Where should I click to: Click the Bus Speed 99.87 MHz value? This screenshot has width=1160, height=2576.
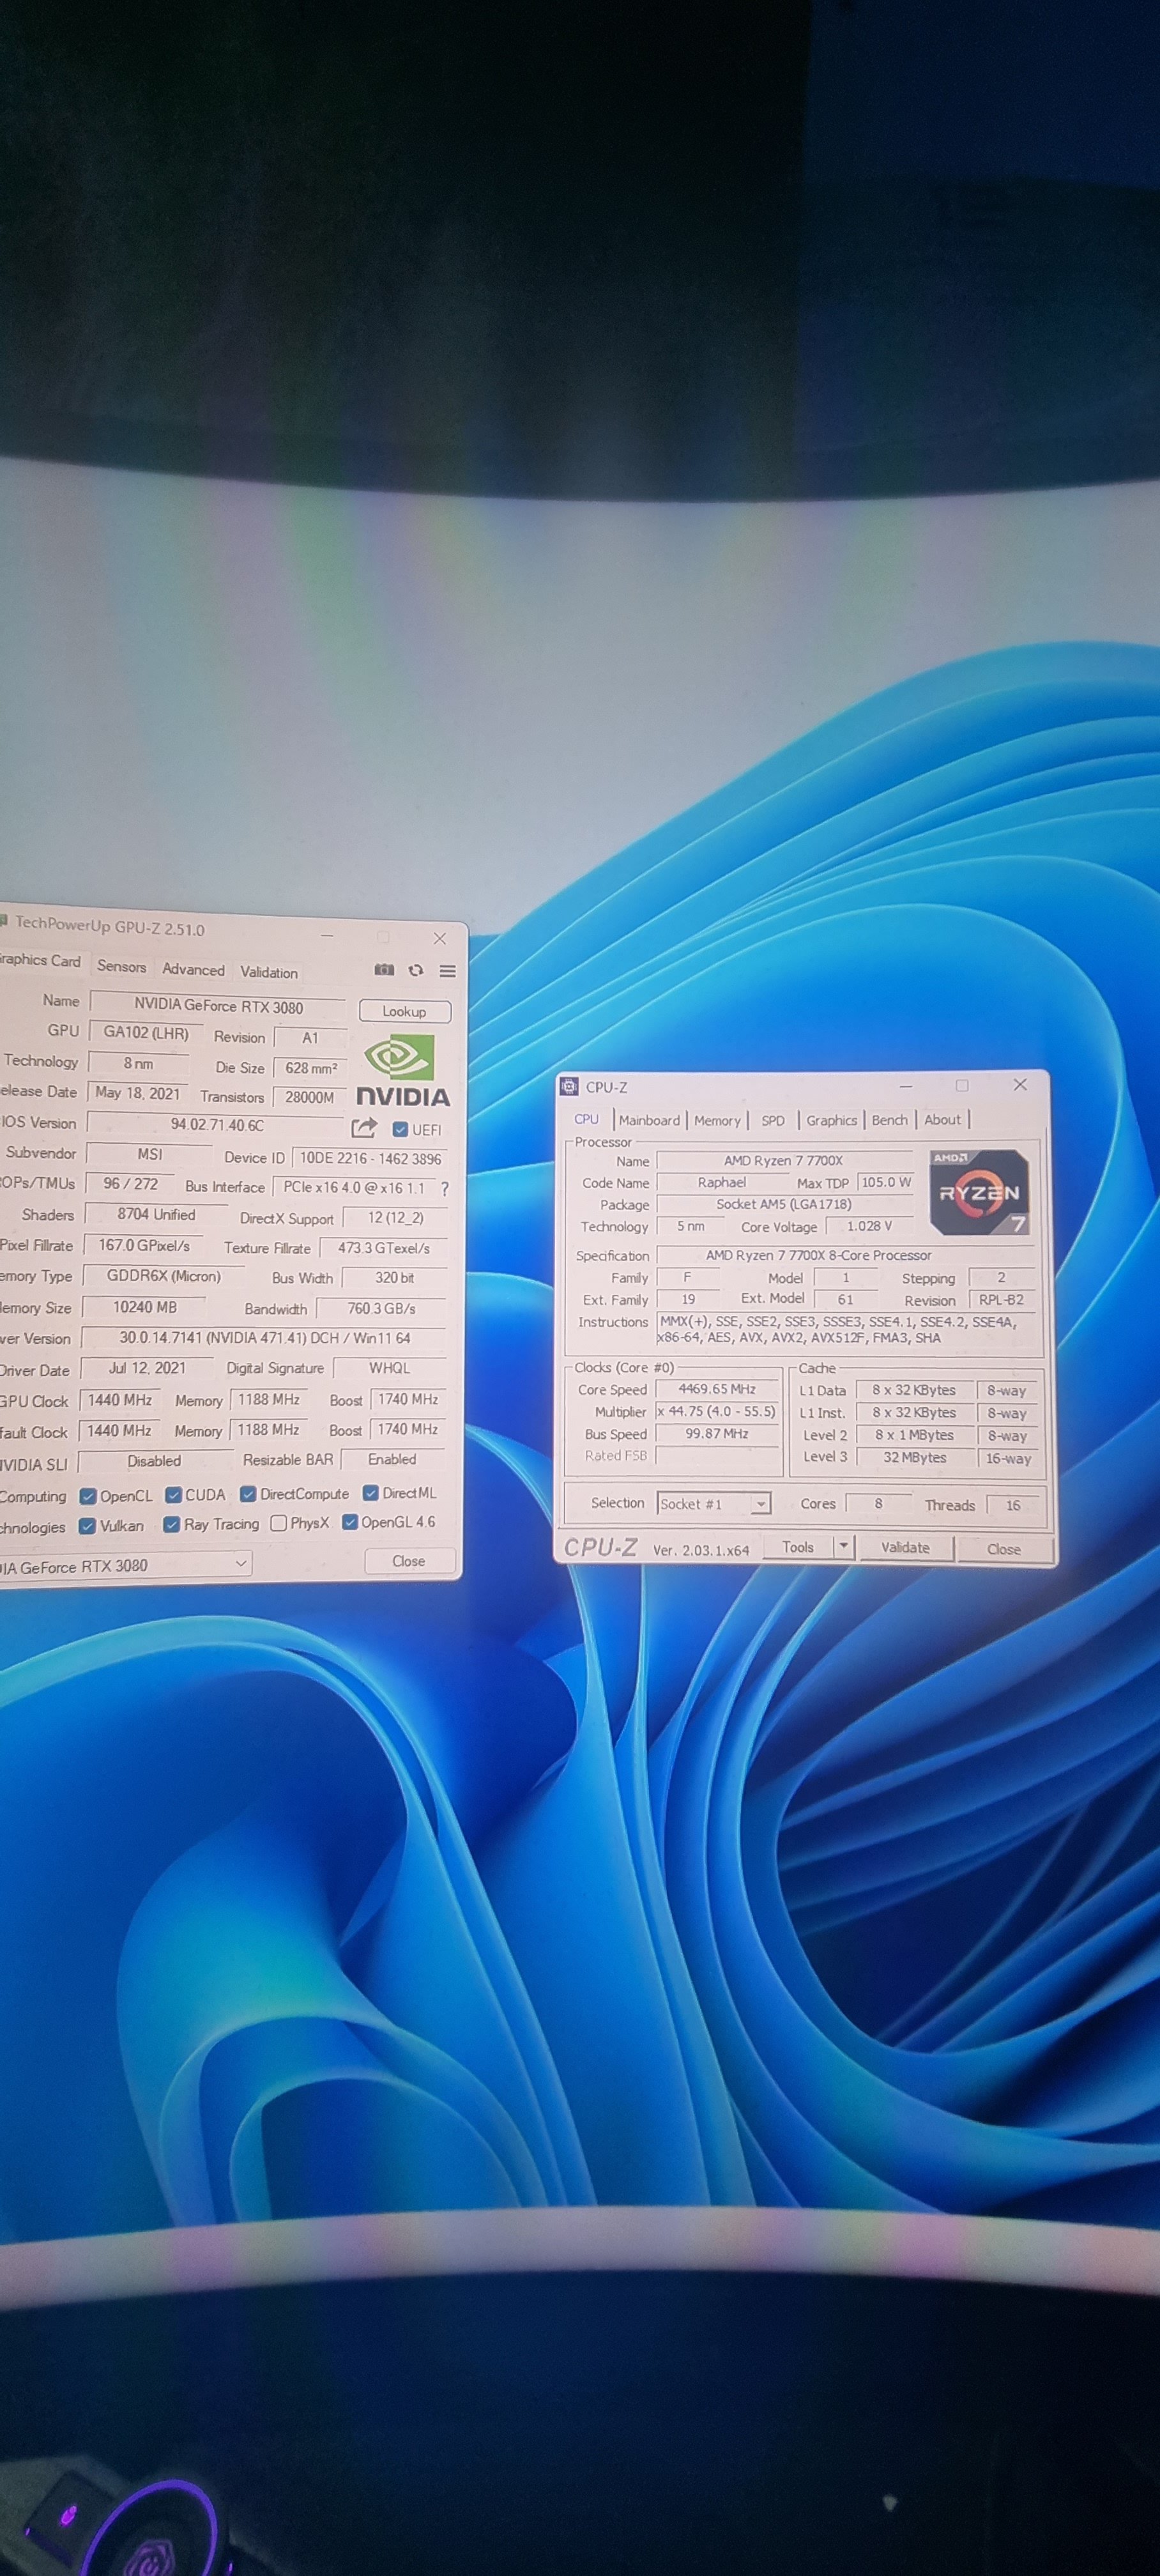717,1434
